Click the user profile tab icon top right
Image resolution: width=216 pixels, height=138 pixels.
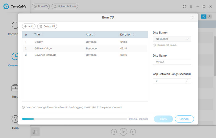209,17
